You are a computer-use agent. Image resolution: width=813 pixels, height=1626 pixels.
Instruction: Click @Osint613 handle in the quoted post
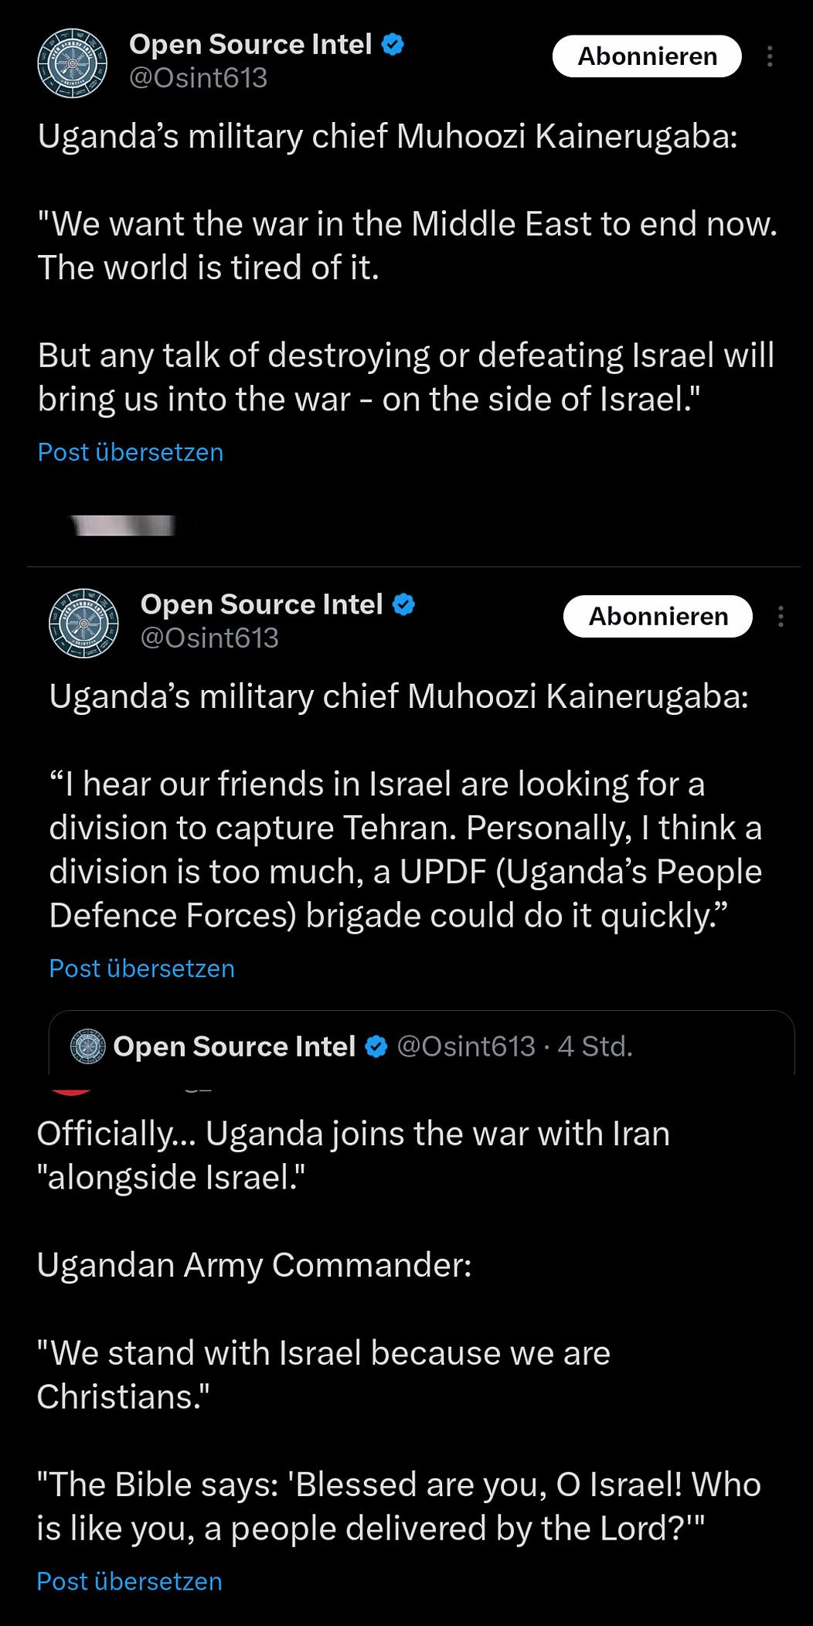[466, 1046]
